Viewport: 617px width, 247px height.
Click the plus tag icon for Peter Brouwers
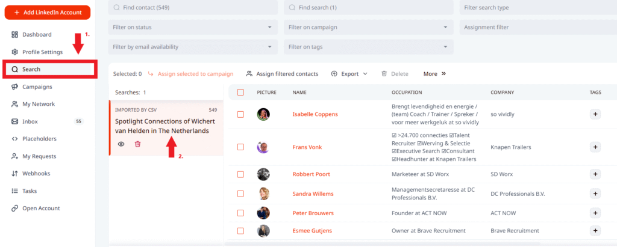595,213
